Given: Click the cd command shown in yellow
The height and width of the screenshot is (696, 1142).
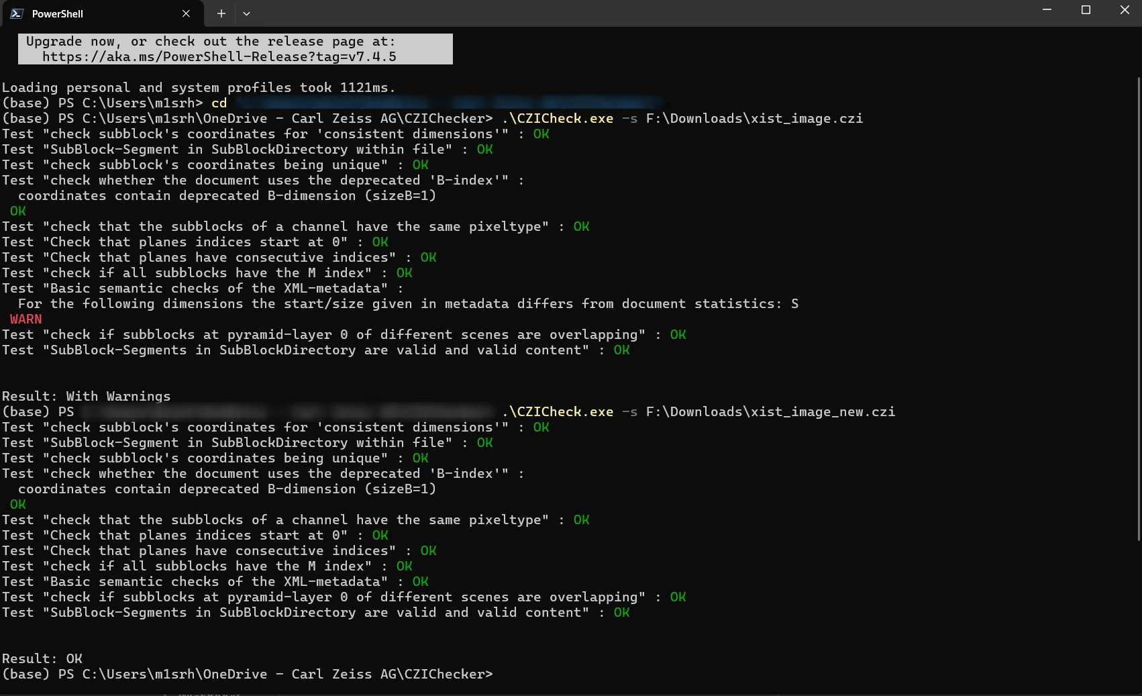Looking at the screenshot, I should click(x=219, y=103).
